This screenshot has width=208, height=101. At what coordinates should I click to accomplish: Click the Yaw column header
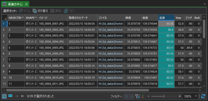coord(180,18)
